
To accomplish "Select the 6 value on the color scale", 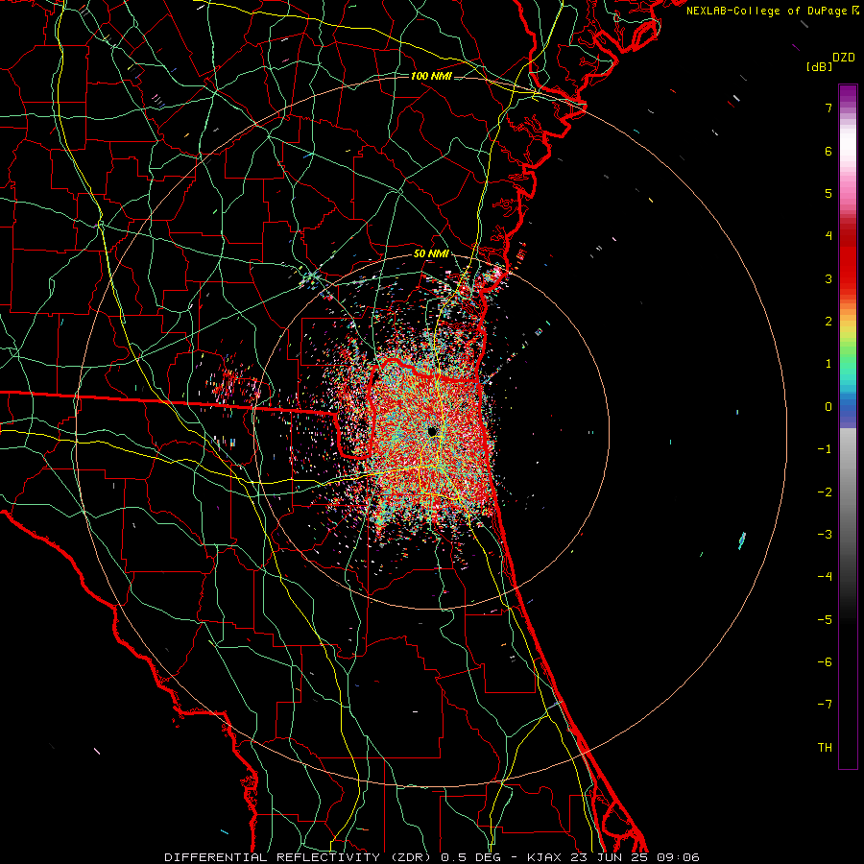I will click(x=828, y=151).
